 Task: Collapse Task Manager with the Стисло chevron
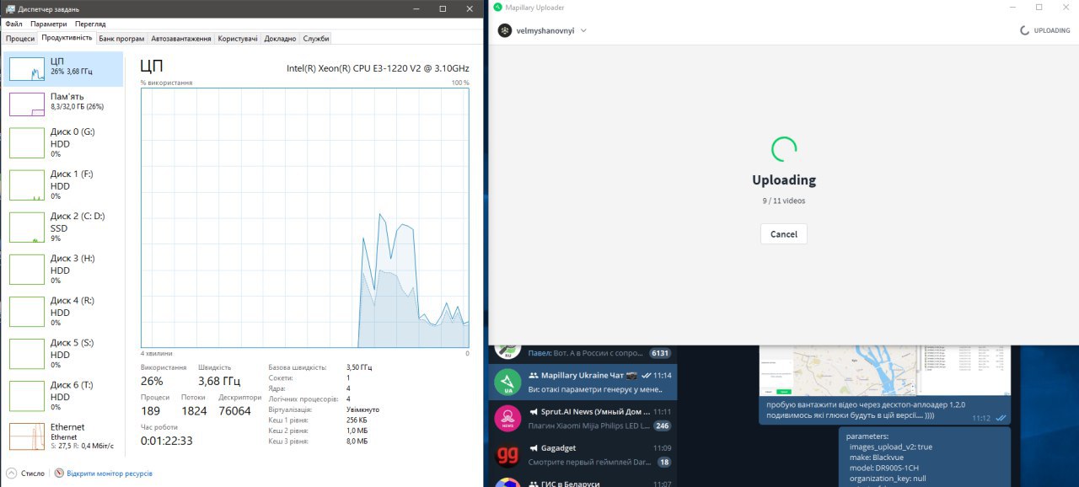(12, 474)
